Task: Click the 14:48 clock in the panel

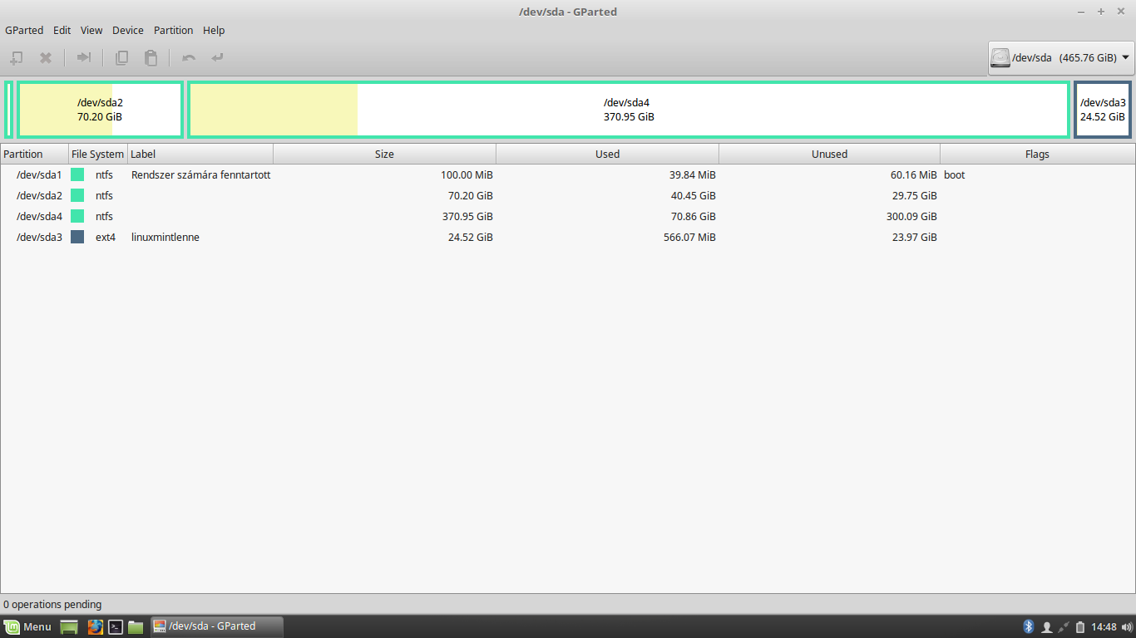Action: (1104, 627)
